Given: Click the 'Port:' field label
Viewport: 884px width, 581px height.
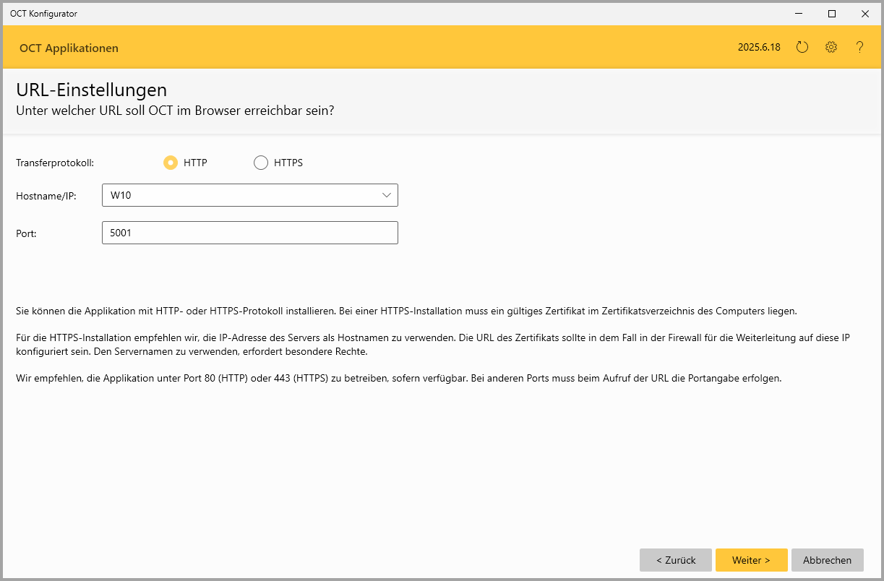Looking at the screenshot, I should [27, 233].
